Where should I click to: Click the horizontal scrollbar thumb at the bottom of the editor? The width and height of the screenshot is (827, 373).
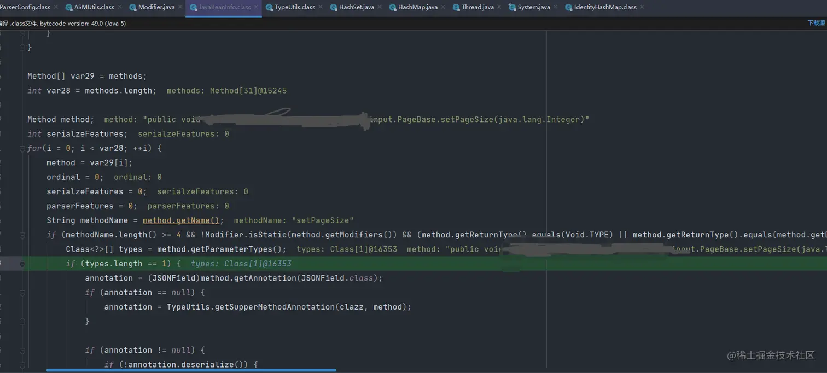[x=191, y=370]
